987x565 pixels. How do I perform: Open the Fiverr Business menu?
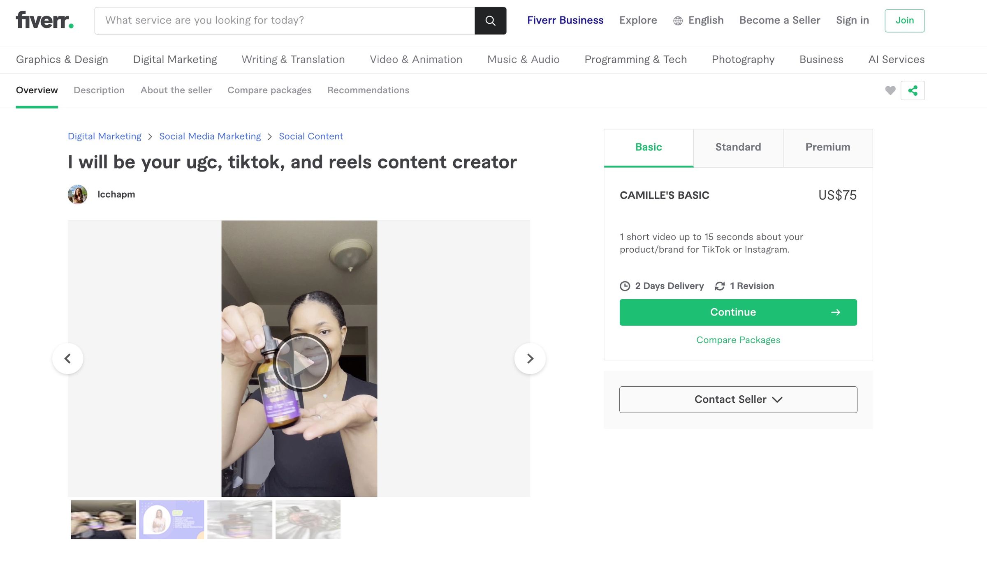pos(565,20)
